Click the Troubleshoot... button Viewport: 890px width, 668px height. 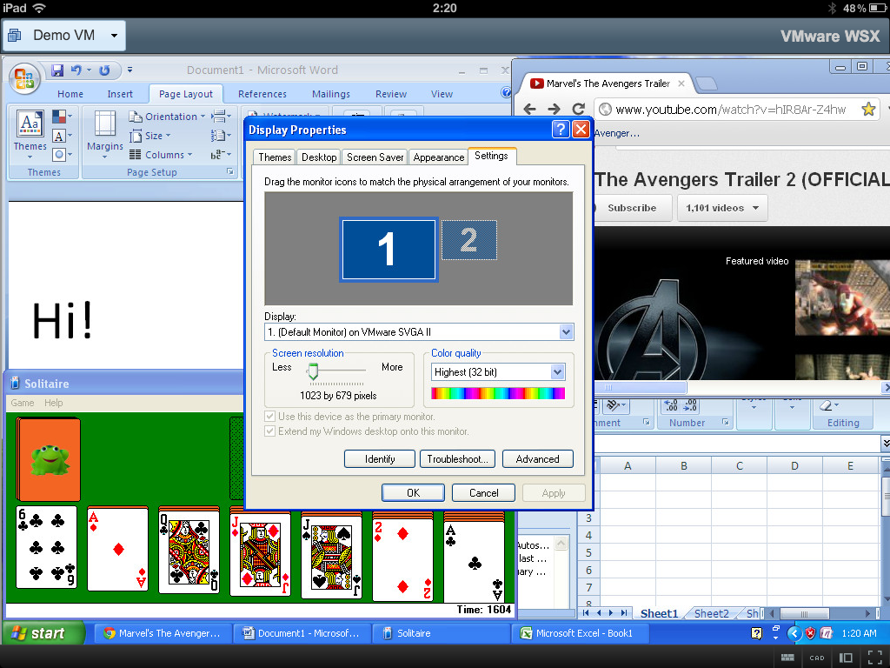[457, 459]
